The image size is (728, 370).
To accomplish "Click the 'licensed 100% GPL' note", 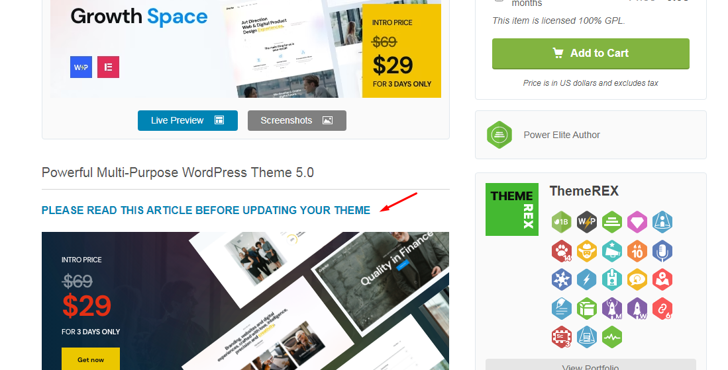I will pyautogui.click(x=558, y=21).
